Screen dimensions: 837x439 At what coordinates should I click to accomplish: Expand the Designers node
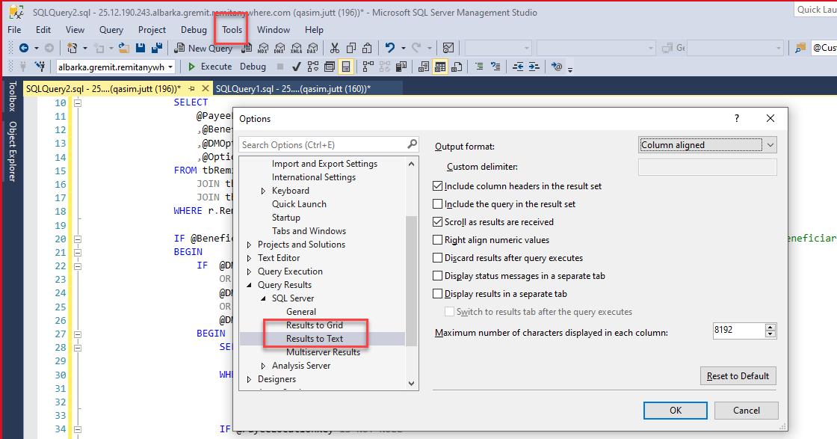[x=250, y=379]
